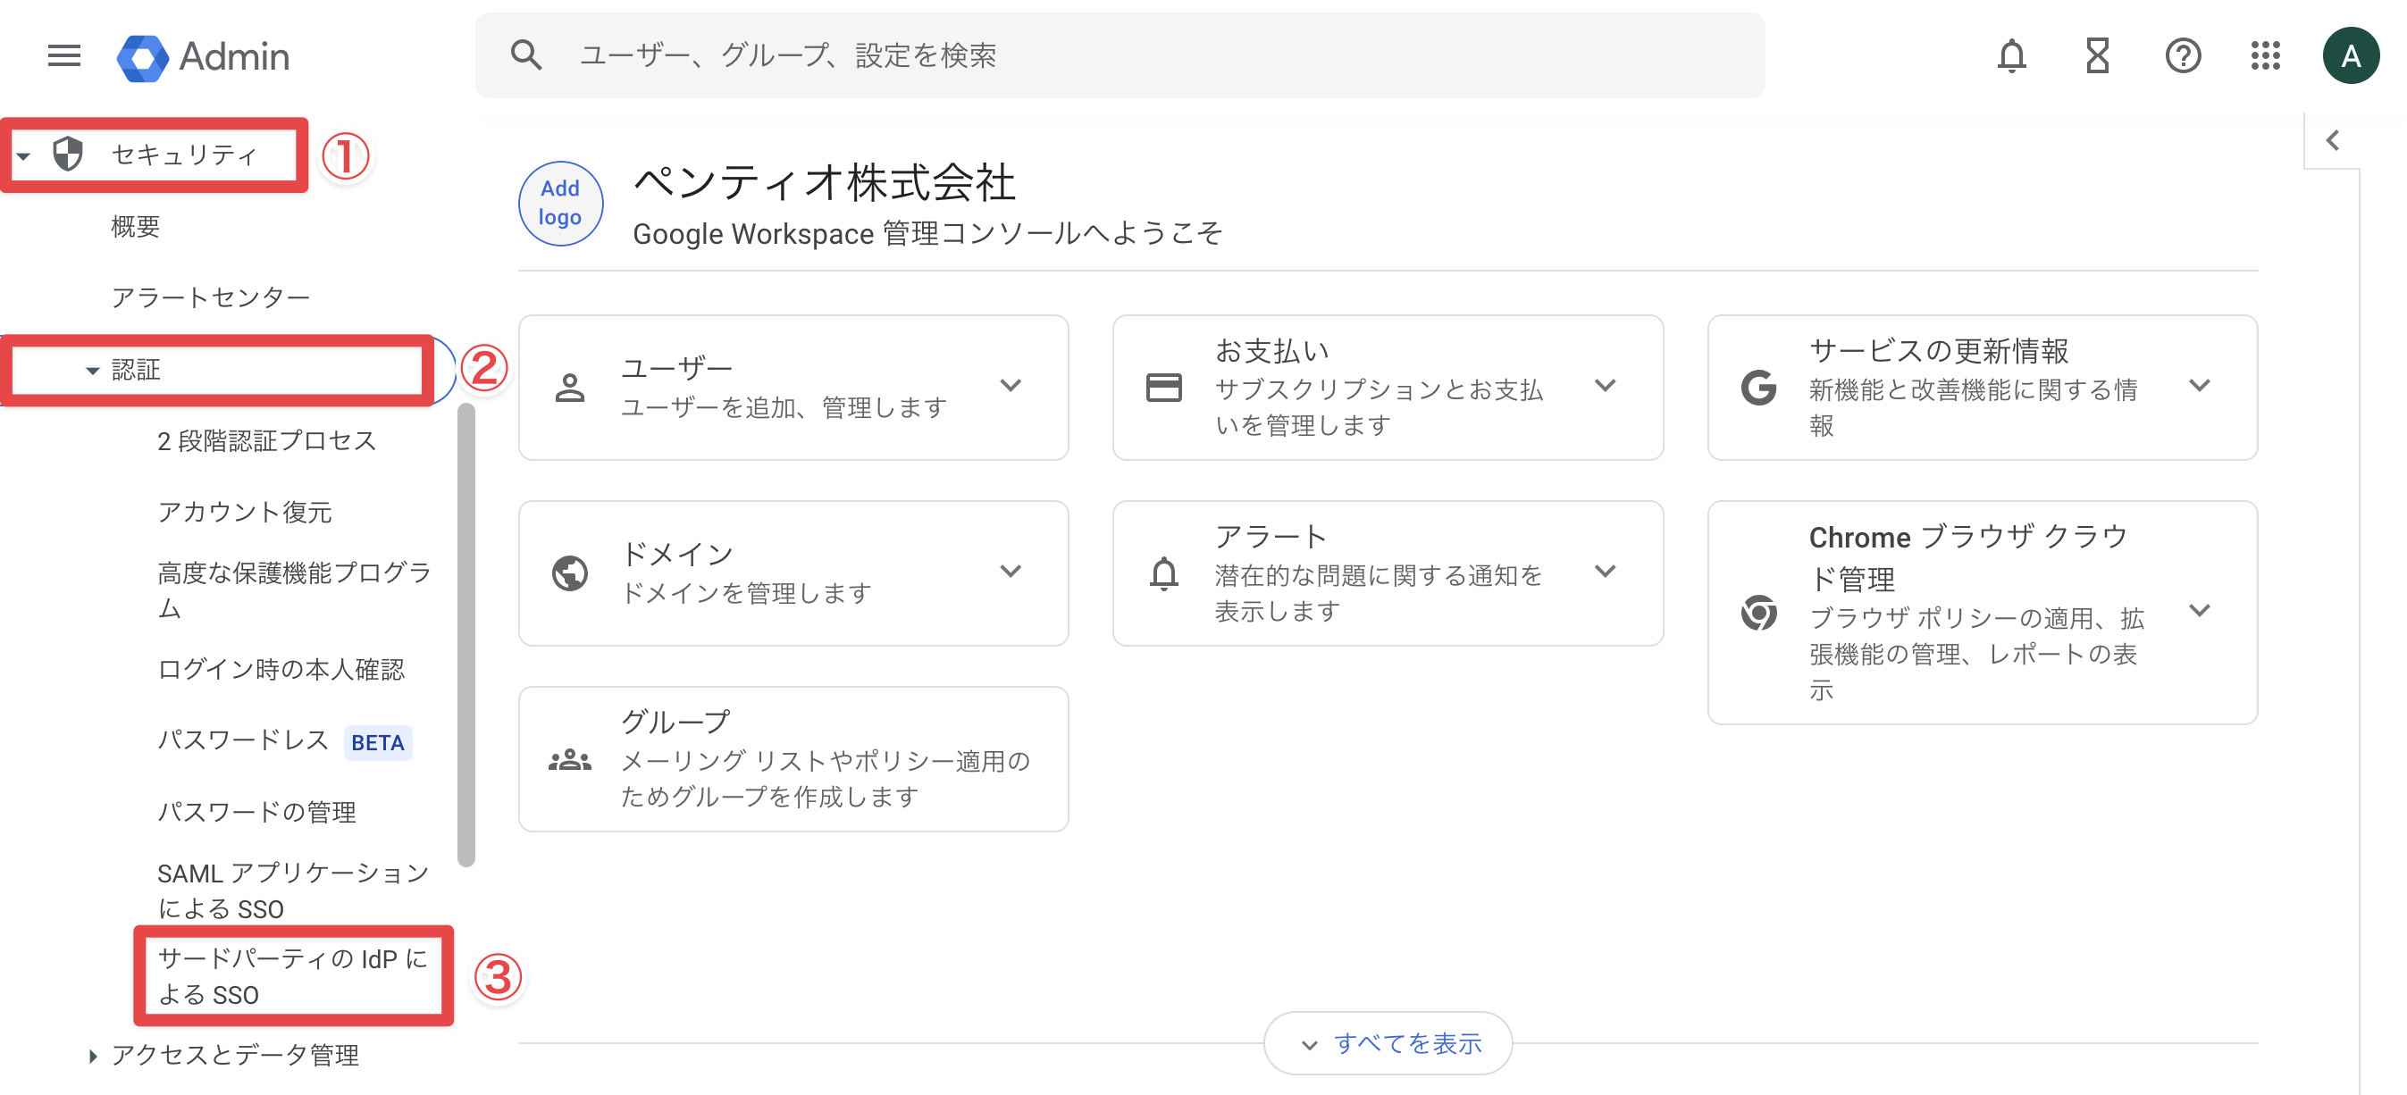Select 認証 in the sidebar
This screenshot has width=2407, height=1095.
[x=136, y=370]
